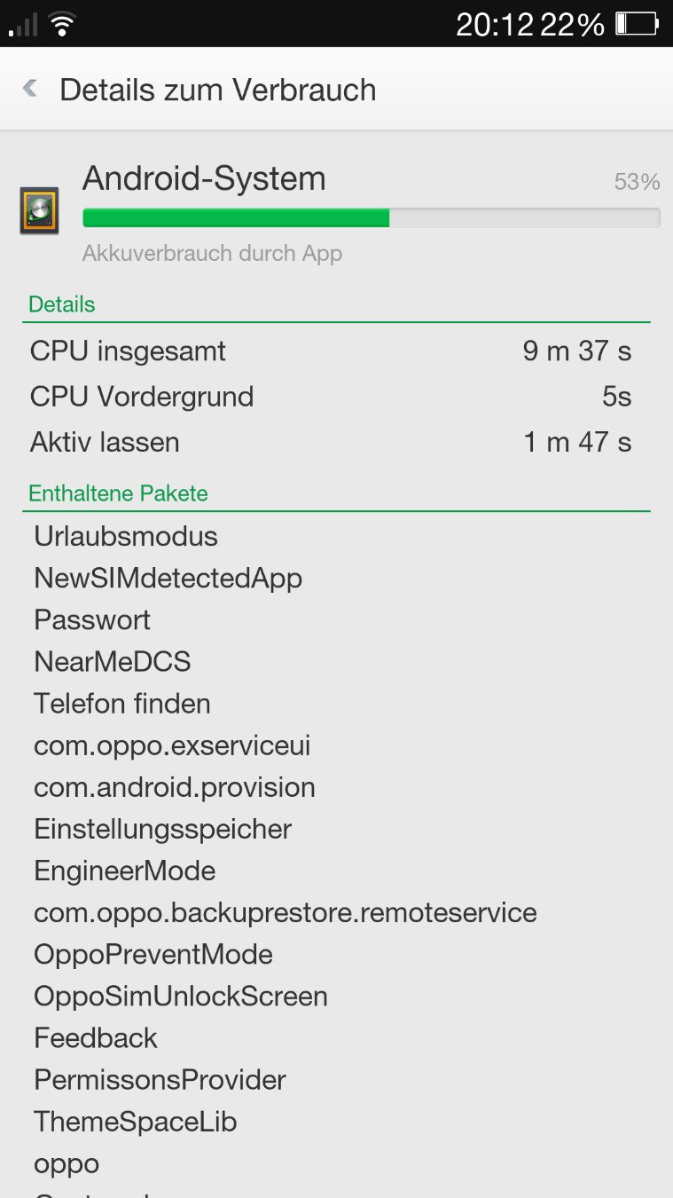Open the Details zum Verbrauch header title

(217, 90)
